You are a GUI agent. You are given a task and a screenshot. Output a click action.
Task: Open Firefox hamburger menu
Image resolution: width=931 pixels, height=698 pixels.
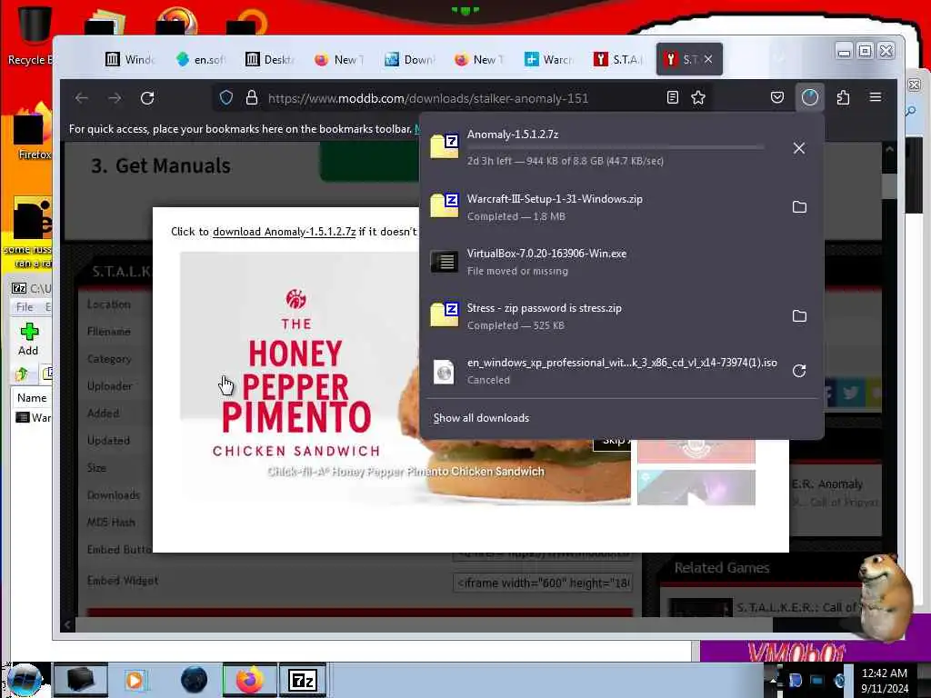click(x=876, y=96)
